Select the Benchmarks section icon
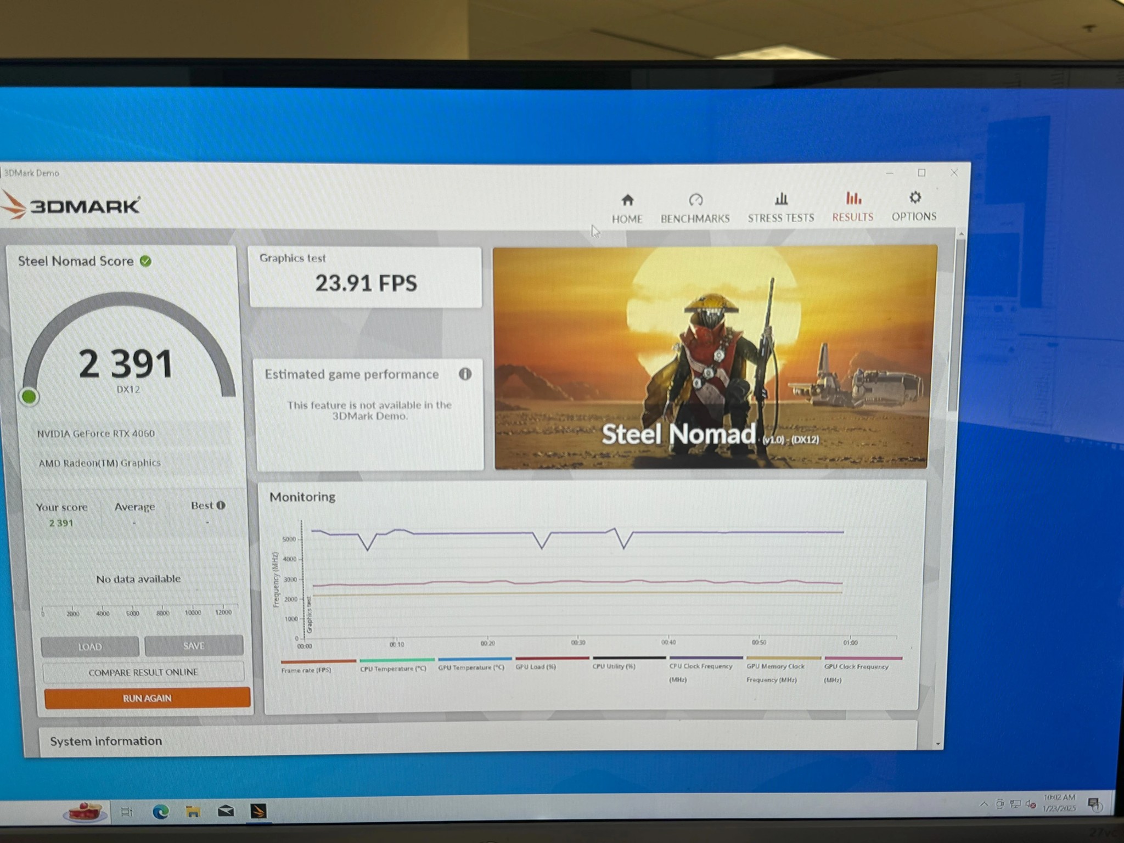Screen dimensions: 1124x843 pyautogui.click(x=695, y=203)
